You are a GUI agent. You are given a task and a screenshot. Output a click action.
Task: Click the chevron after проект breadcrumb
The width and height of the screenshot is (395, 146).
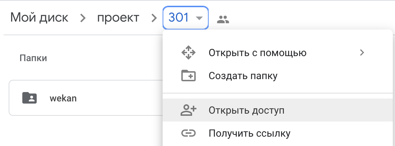point(154,18)
